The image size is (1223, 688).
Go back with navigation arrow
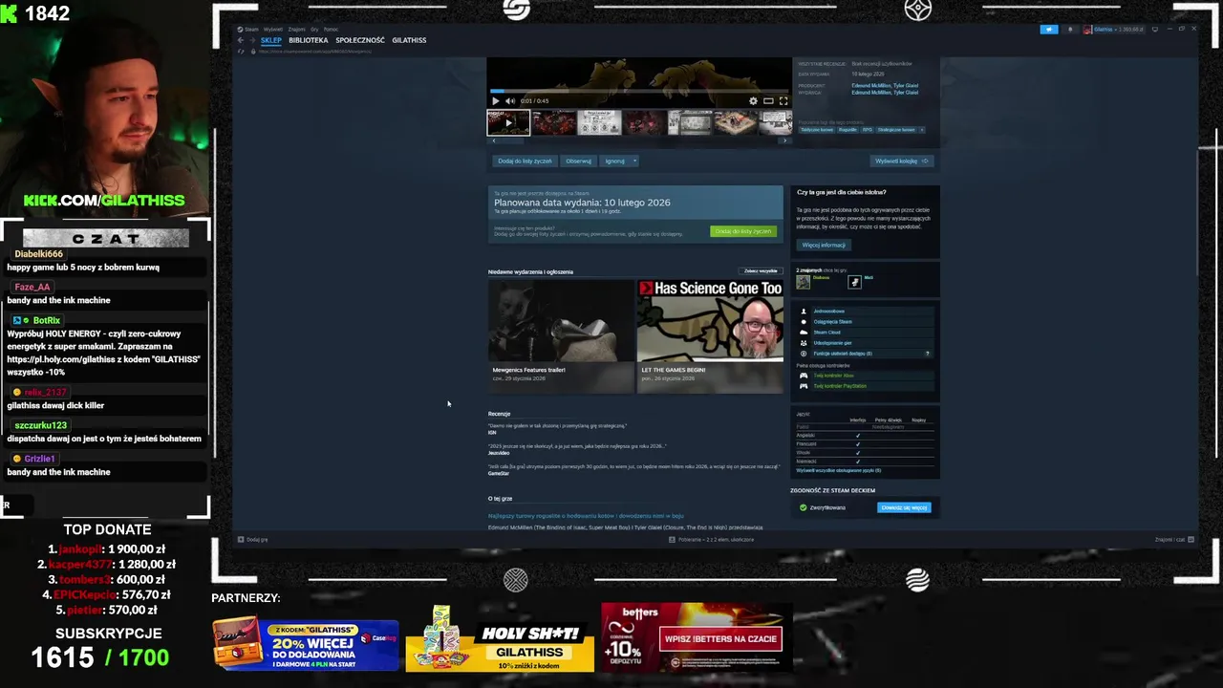(241, 40)
